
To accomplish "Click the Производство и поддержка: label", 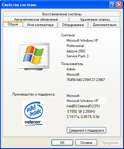I will [x=34, y=94].
